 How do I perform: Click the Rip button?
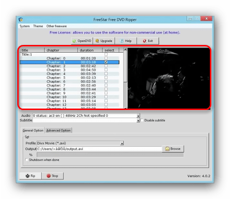[30, 176]
